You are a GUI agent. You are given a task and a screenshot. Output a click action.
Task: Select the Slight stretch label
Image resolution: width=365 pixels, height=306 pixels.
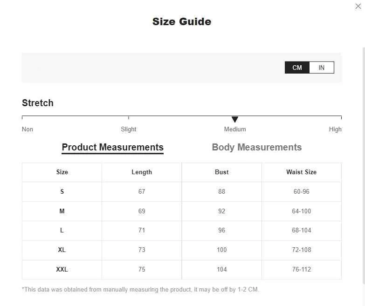[129, 129]
